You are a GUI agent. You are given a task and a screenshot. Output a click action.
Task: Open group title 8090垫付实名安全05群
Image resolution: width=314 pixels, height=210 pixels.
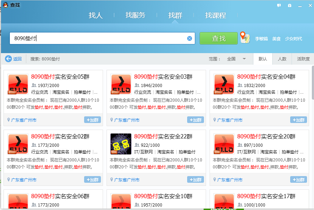pyautogui.click(x=60, y=77)
